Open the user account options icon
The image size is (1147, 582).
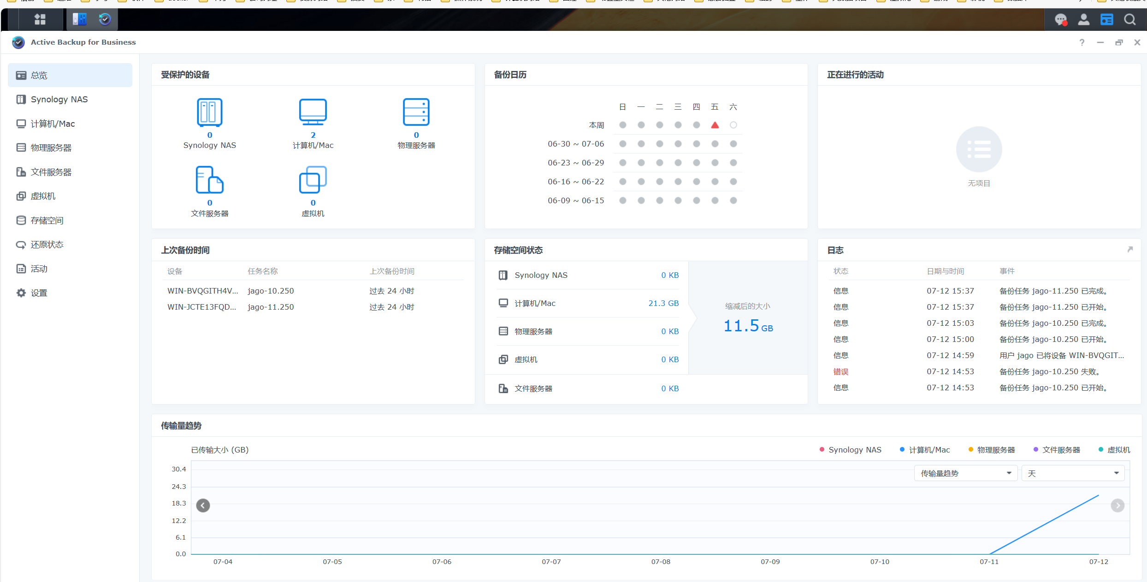[x=1084, y=19]
